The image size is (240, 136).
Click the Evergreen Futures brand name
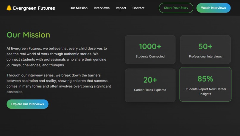click(34, 8)
